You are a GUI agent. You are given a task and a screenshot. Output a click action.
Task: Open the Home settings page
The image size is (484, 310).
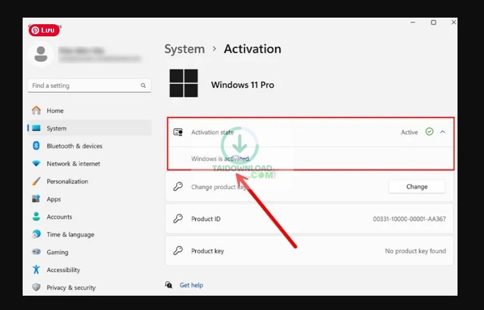click(89, 111)
